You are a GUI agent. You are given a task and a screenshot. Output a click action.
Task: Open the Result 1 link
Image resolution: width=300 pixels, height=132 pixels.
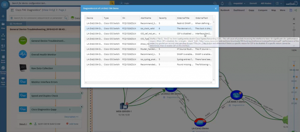23,124
